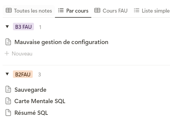170x119 pixels.
Task: Click the table icon beside Cours FAU
Action: click(97, 10)
